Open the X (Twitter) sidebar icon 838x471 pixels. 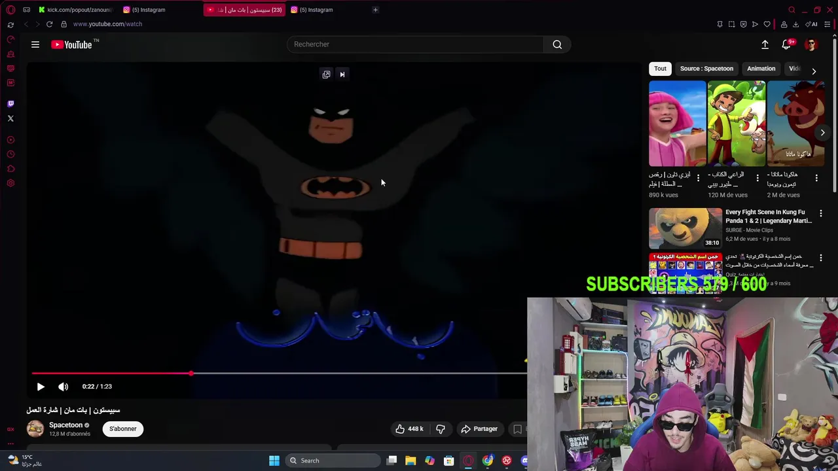(10, 118)
